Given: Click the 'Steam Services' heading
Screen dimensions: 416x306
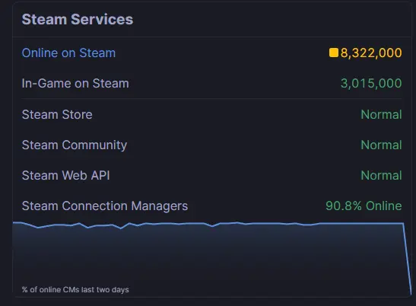Looking at the screenshot, I should pyautogui.click(x=78, y=19).
